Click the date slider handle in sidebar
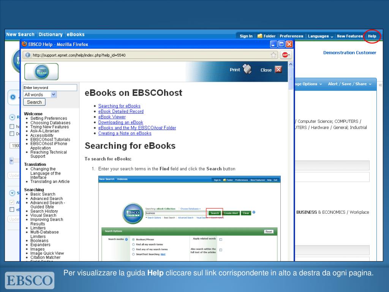The height and width of the screenshot is (292, 389). 11,161
